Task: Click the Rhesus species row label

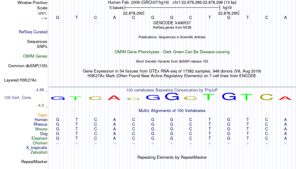Action: tap(41, 124)
